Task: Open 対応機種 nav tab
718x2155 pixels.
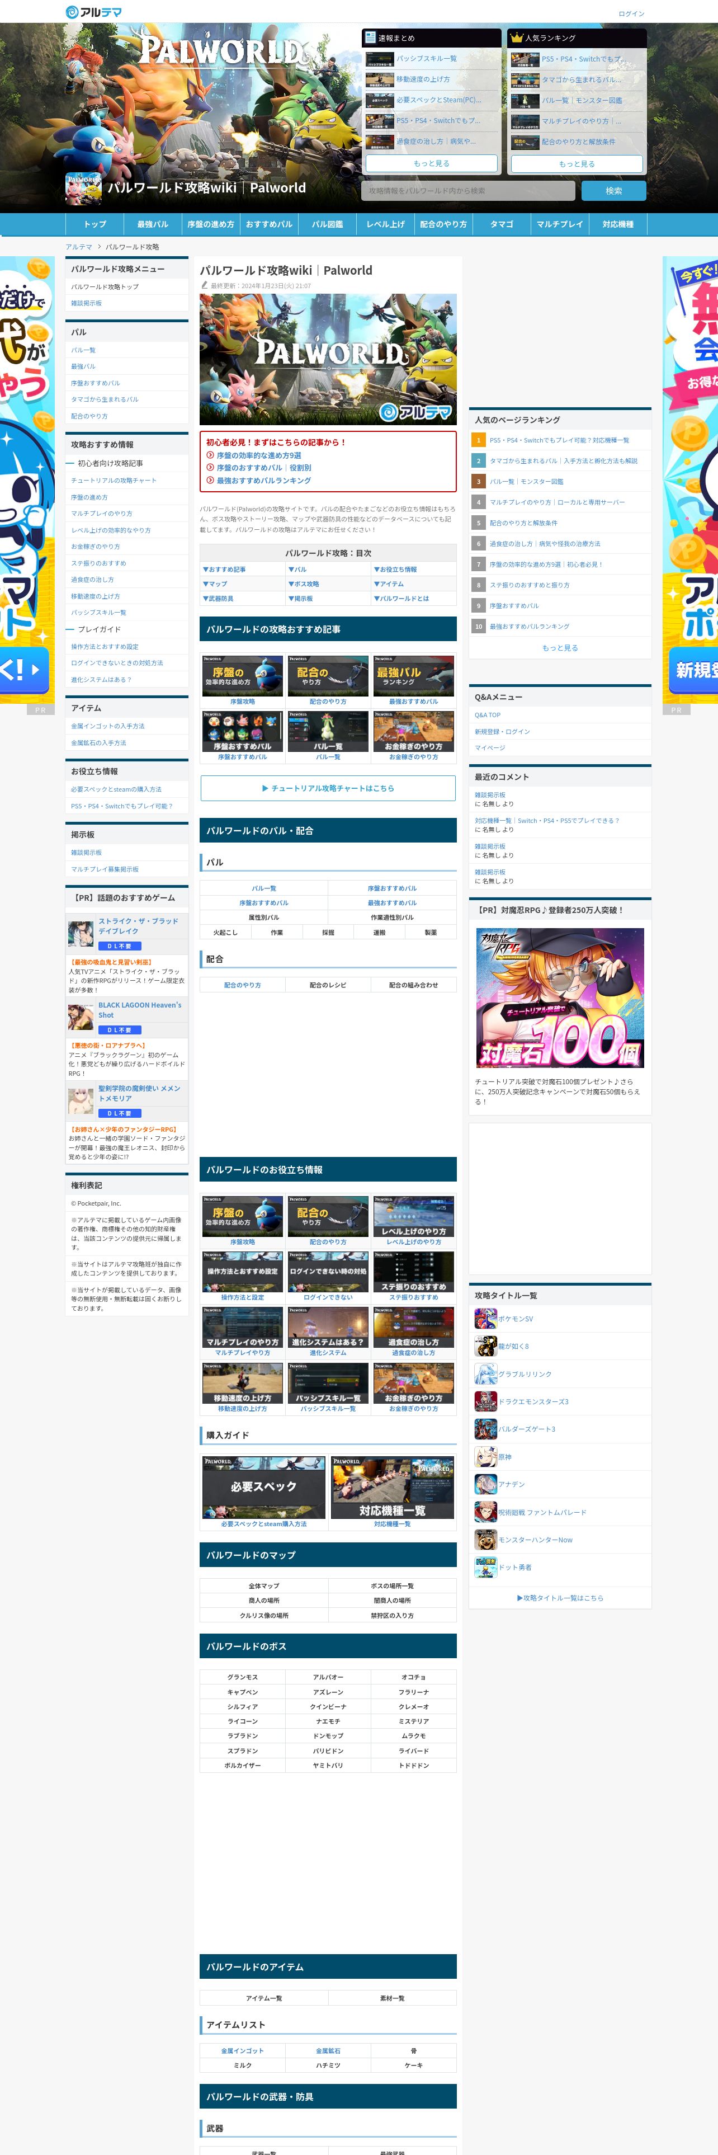Action: [x=618, y=224]
